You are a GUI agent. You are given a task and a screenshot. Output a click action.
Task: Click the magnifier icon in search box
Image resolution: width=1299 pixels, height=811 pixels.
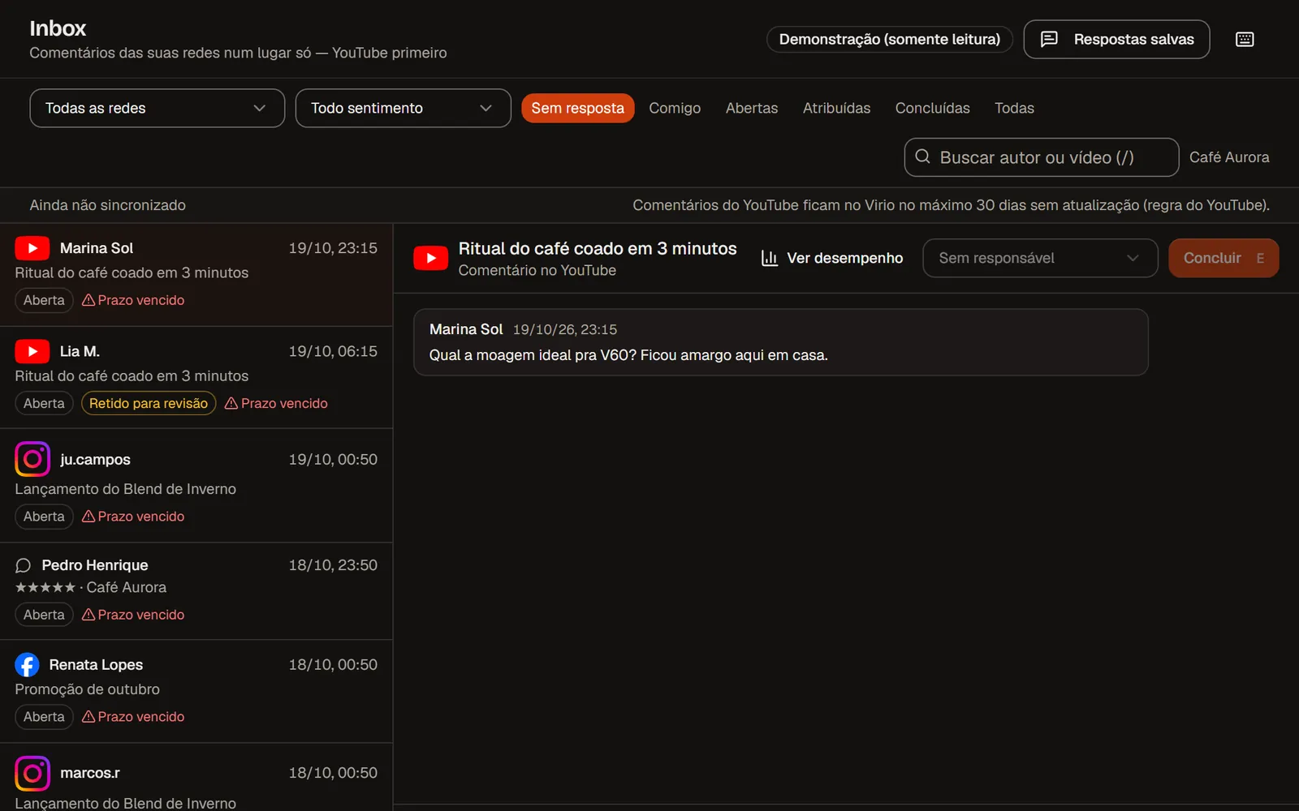point(922,157)
